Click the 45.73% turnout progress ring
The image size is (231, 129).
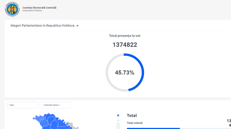pyautogui.click(x=125, y=72)
